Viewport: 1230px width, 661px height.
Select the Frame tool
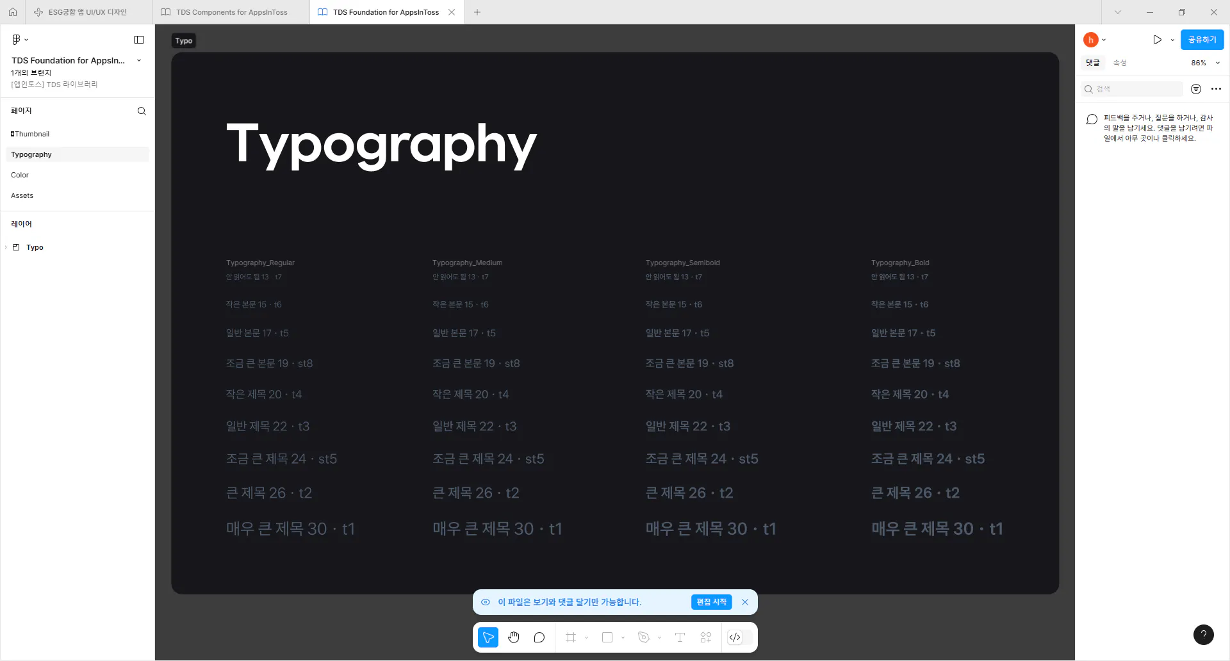point(571,637)
